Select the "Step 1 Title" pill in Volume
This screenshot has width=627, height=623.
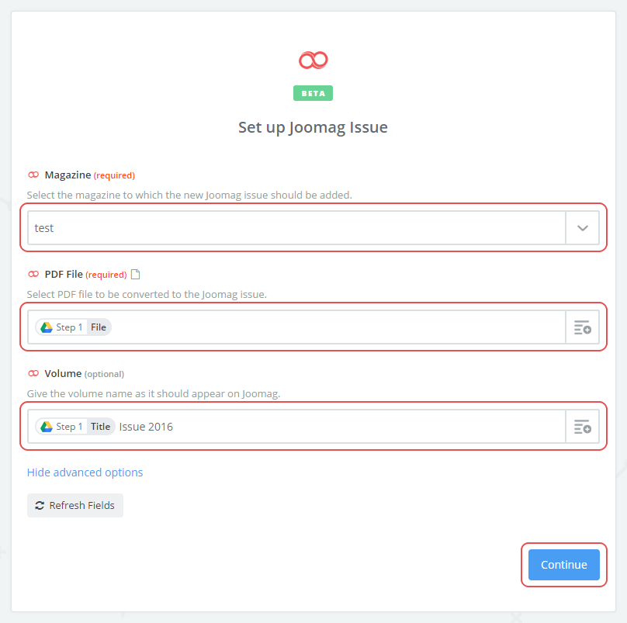(75, 427)
